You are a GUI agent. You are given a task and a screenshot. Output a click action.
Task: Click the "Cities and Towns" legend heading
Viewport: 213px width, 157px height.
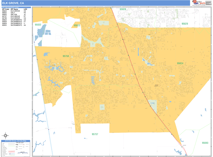click(x=20, y=143)
